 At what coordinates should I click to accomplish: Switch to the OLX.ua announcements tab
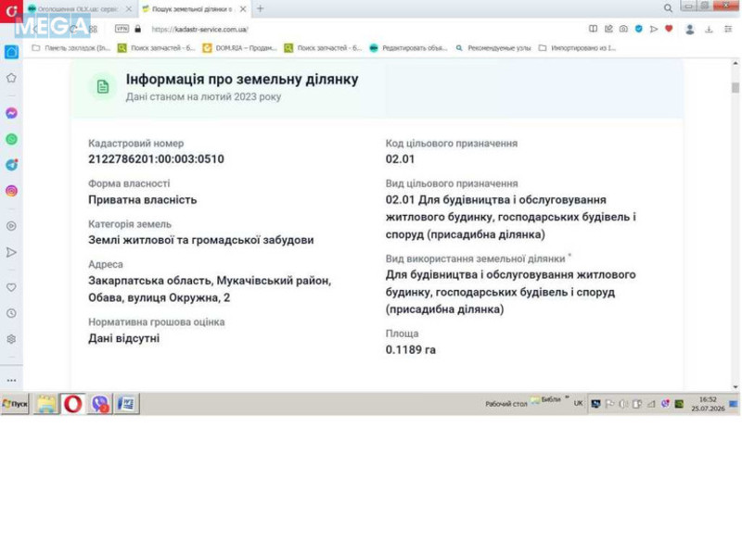pos(78,9)
